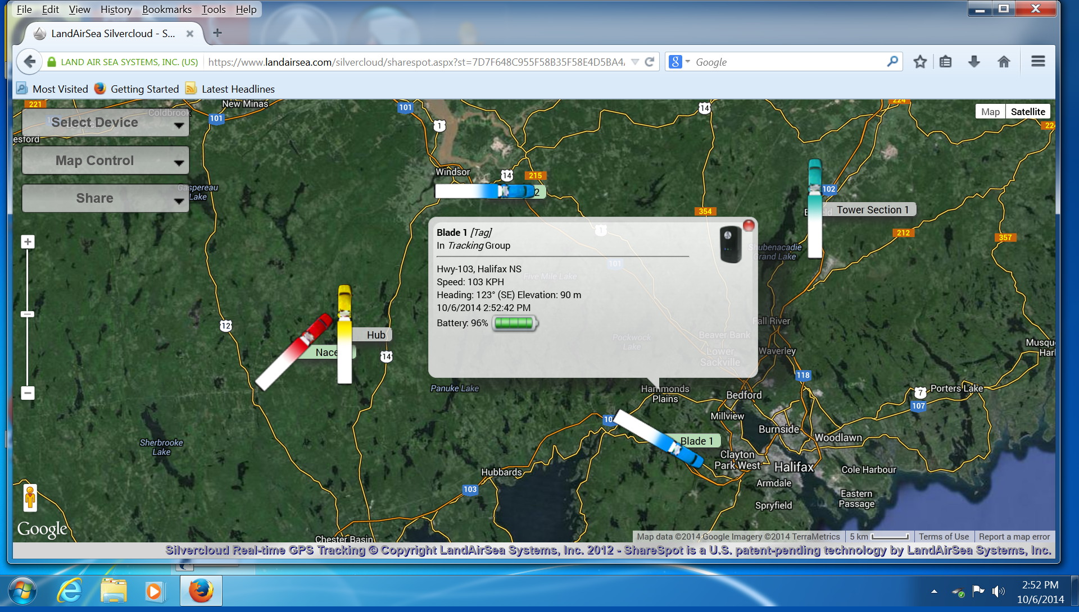The width and height of the screenshot is (1079, 612).
Task: Open the Bookmarks menu
Action: 167,10
